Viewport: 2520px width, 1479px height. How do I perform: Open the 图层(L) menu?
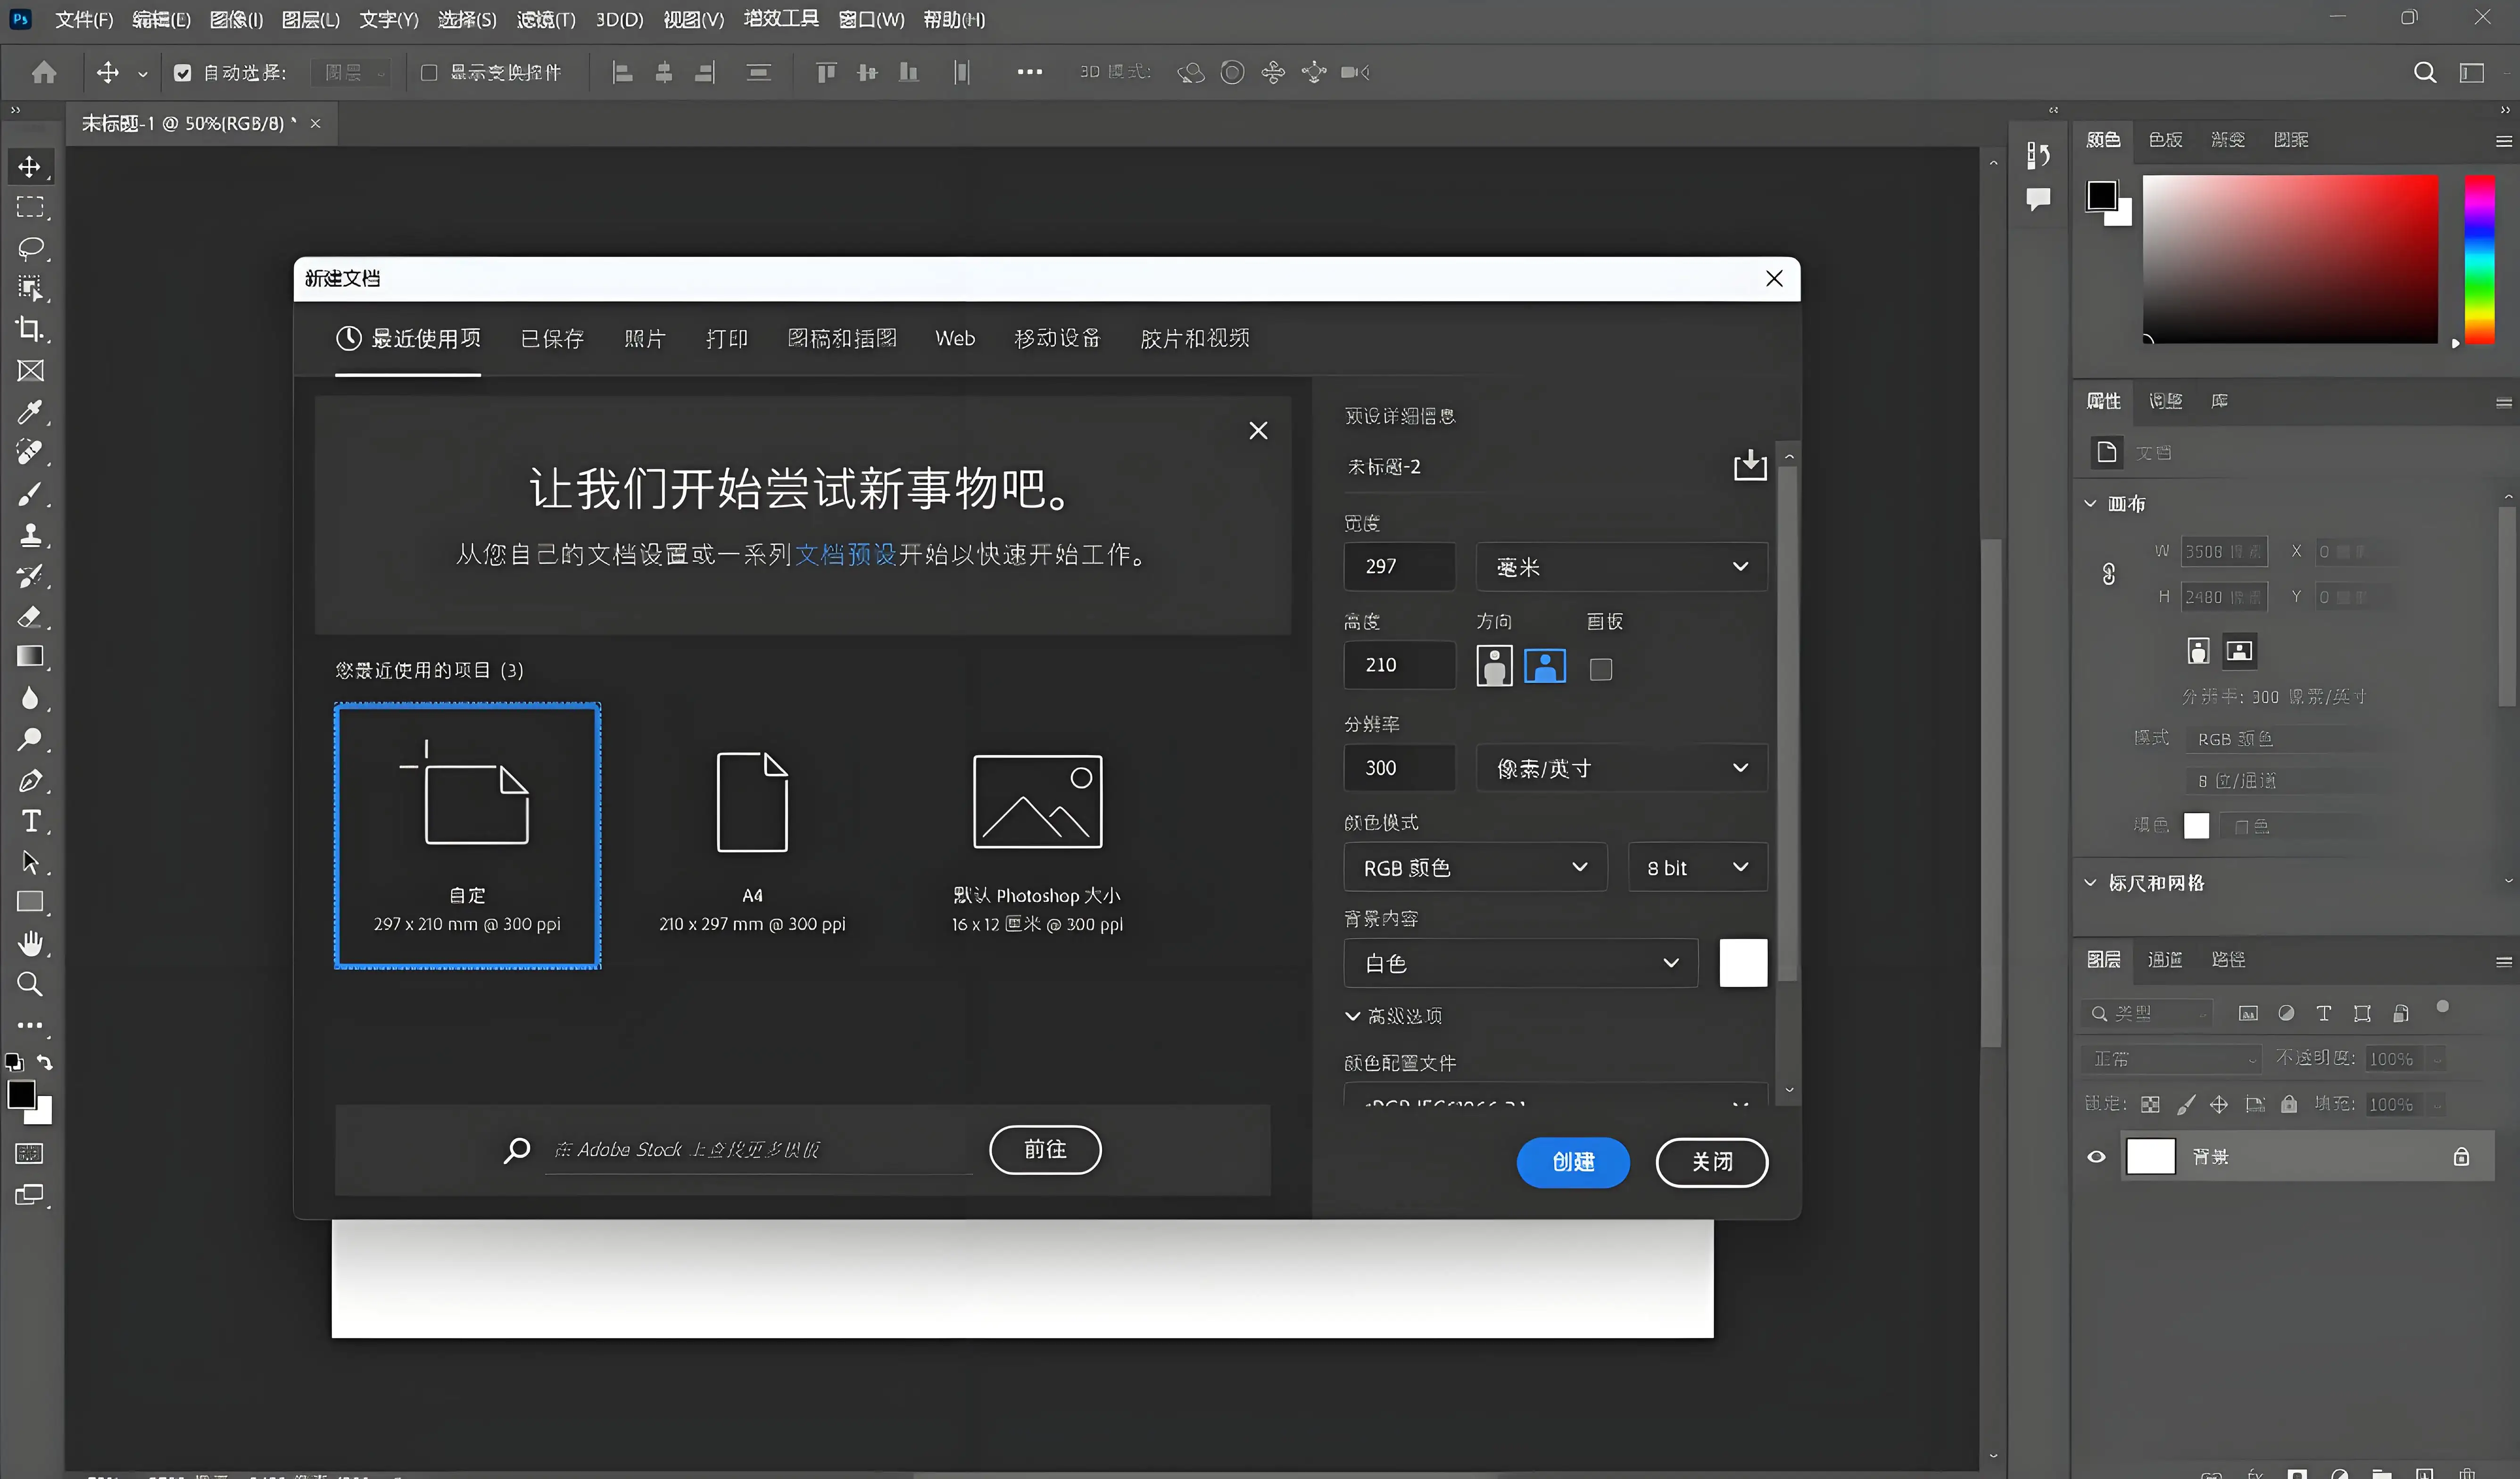310,19
